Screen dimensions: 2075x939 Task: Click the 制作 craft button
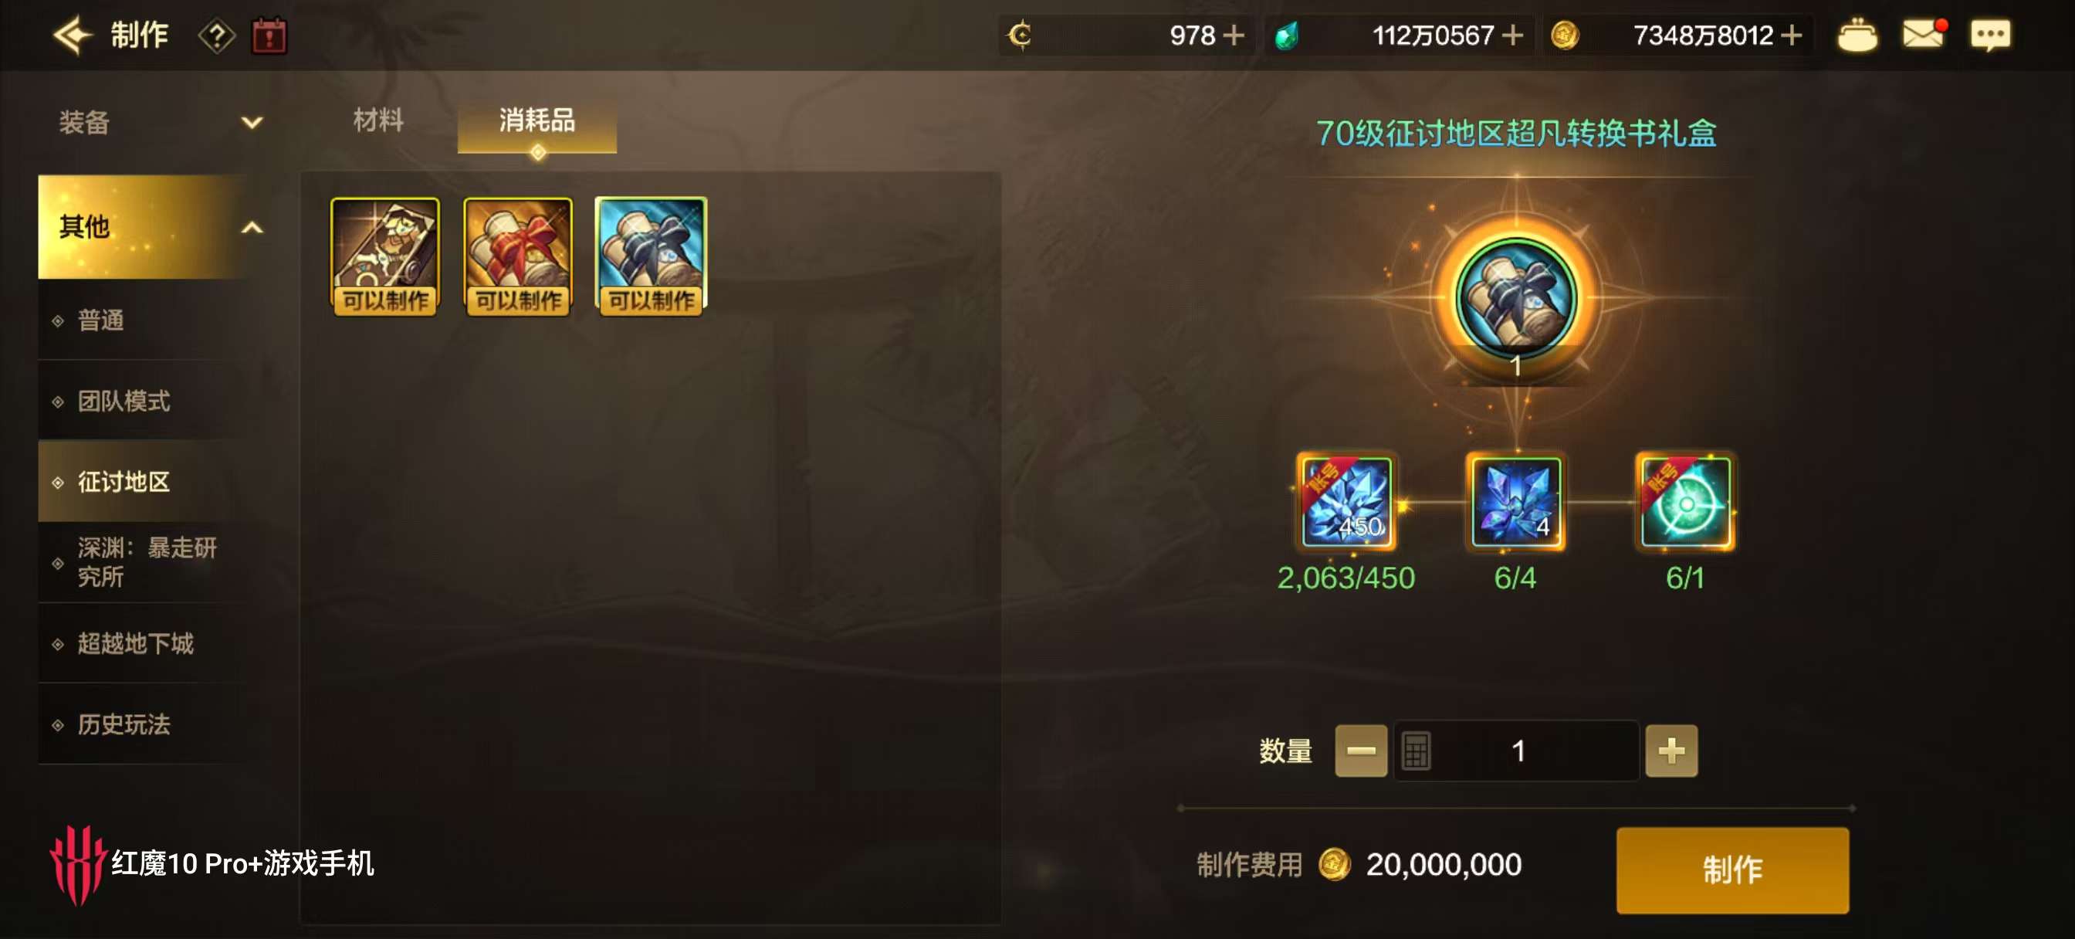coord(1731,870)
